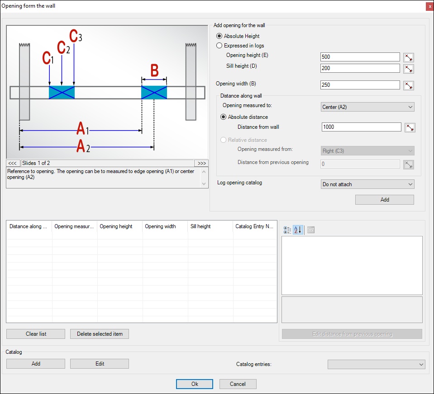Click the Opening width column header
Viewport: 434px width, 394px height.
pos(165,226)
